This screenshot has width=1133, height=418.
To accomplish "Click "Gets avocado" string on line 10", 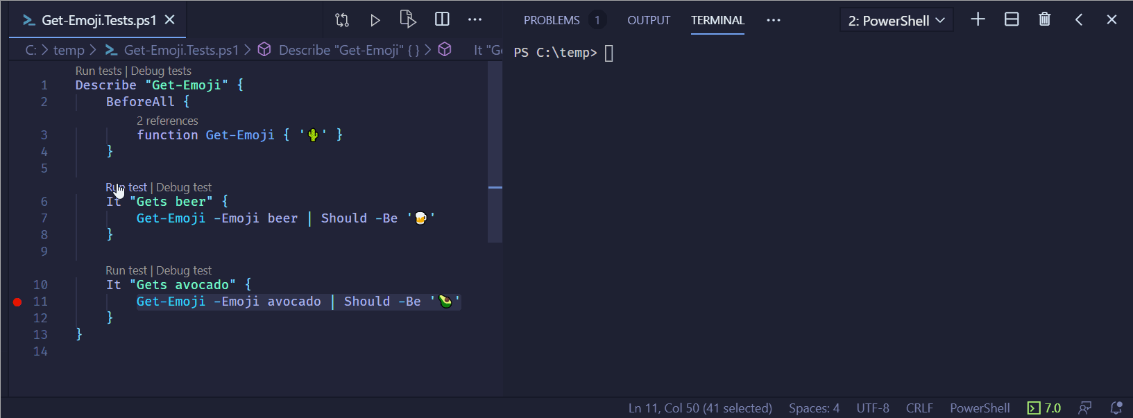I will coord(182,285).
